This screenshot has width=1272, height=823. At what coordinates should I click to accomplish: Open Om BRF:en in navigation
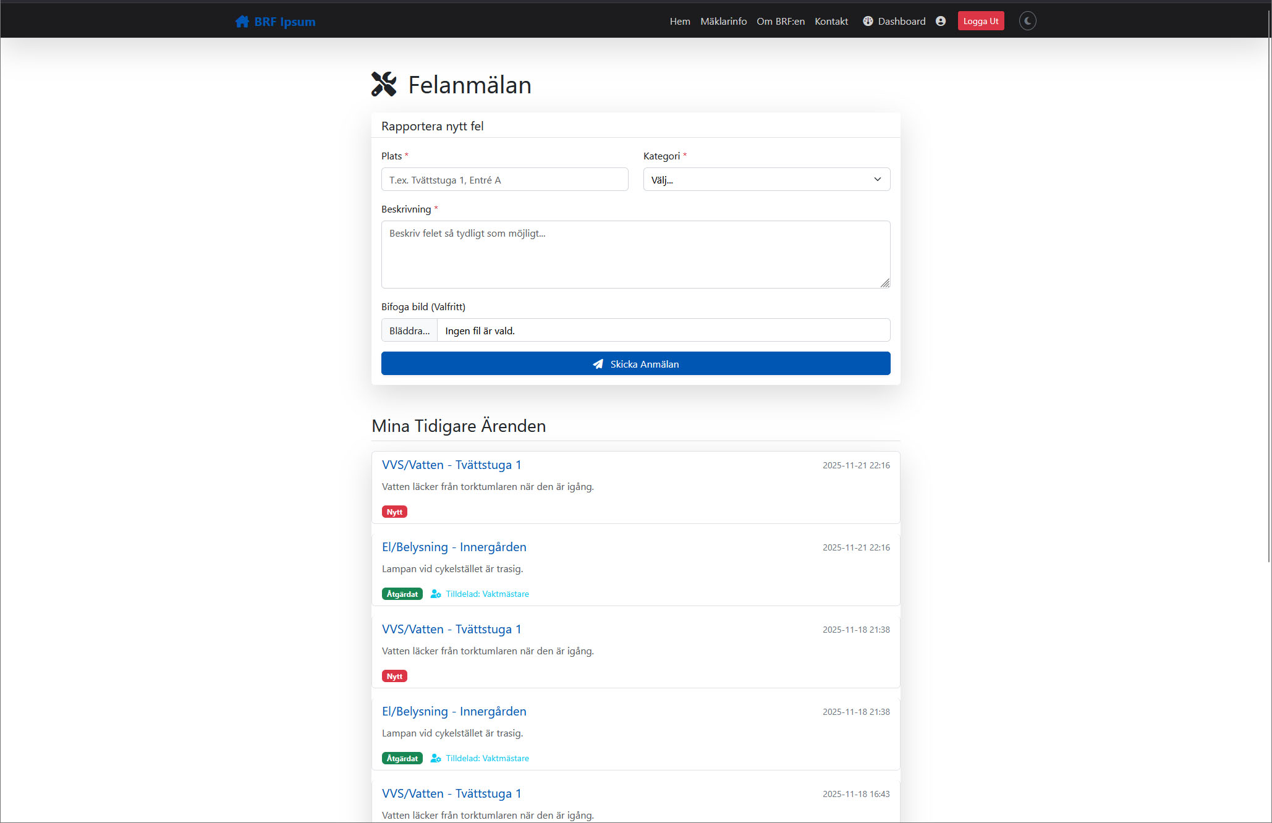[x=780, y=21]
